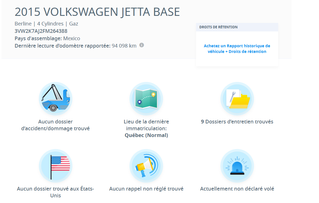This screenshot has width=319, height=203.
Task: Click the 94 098 km odometer reading
Action: point(124,46)
